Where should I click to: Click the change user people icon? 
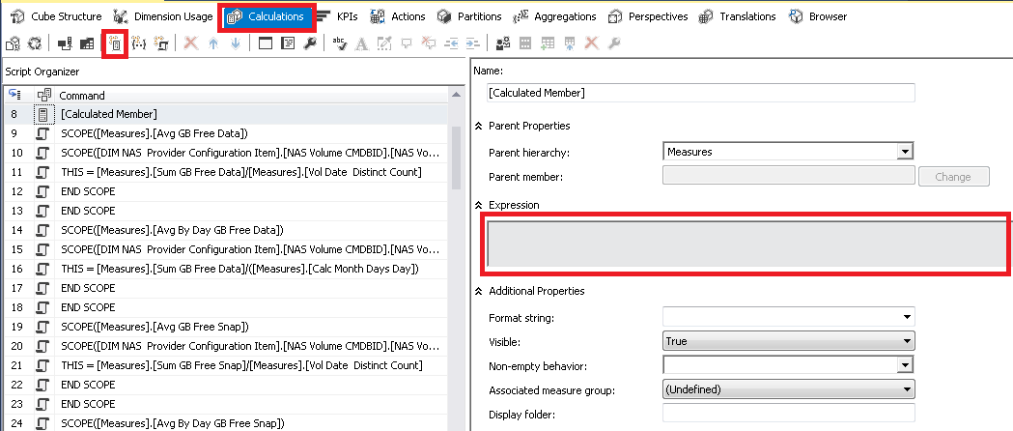click(503, 43)
